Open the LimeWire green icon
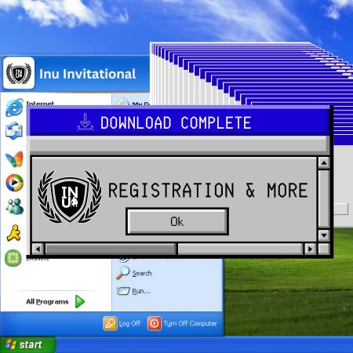The width and height of the screenshot is (353, 353). pyautogui.click(x=13, y=258)
